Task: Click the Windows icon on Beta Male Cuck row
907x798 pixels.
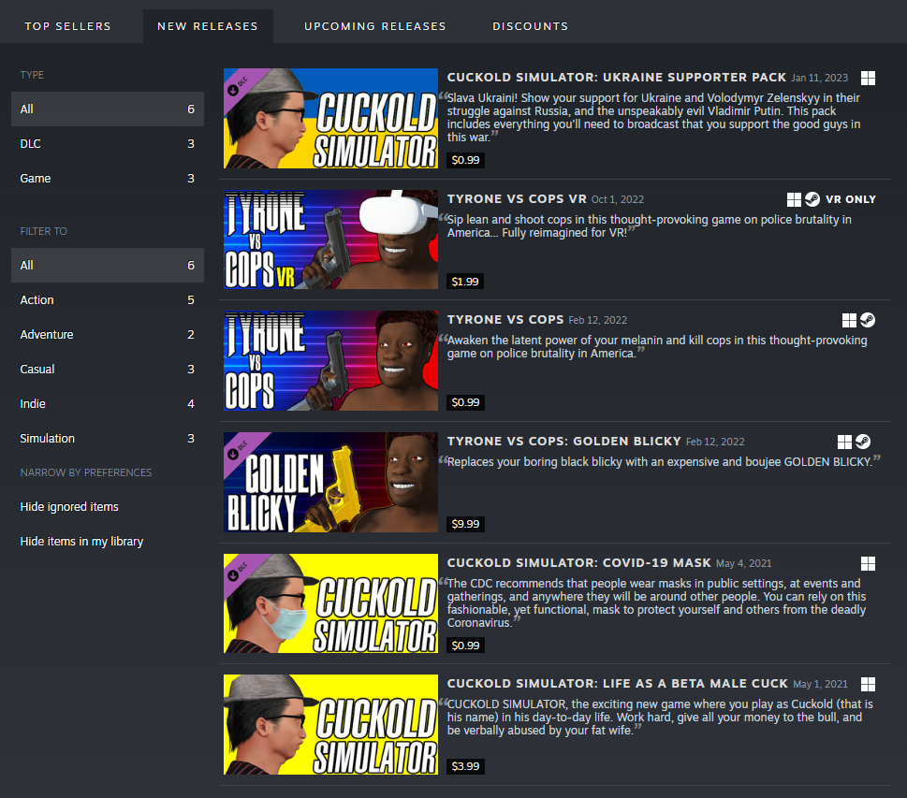Action: (868, 684)
